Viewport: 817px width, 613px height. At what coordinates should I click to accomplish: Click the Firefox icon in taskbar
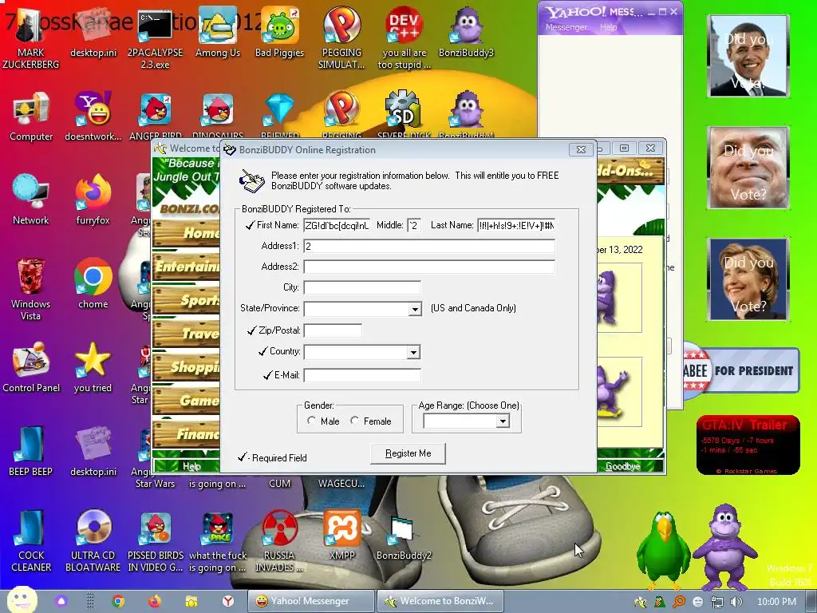click(154, 601)
